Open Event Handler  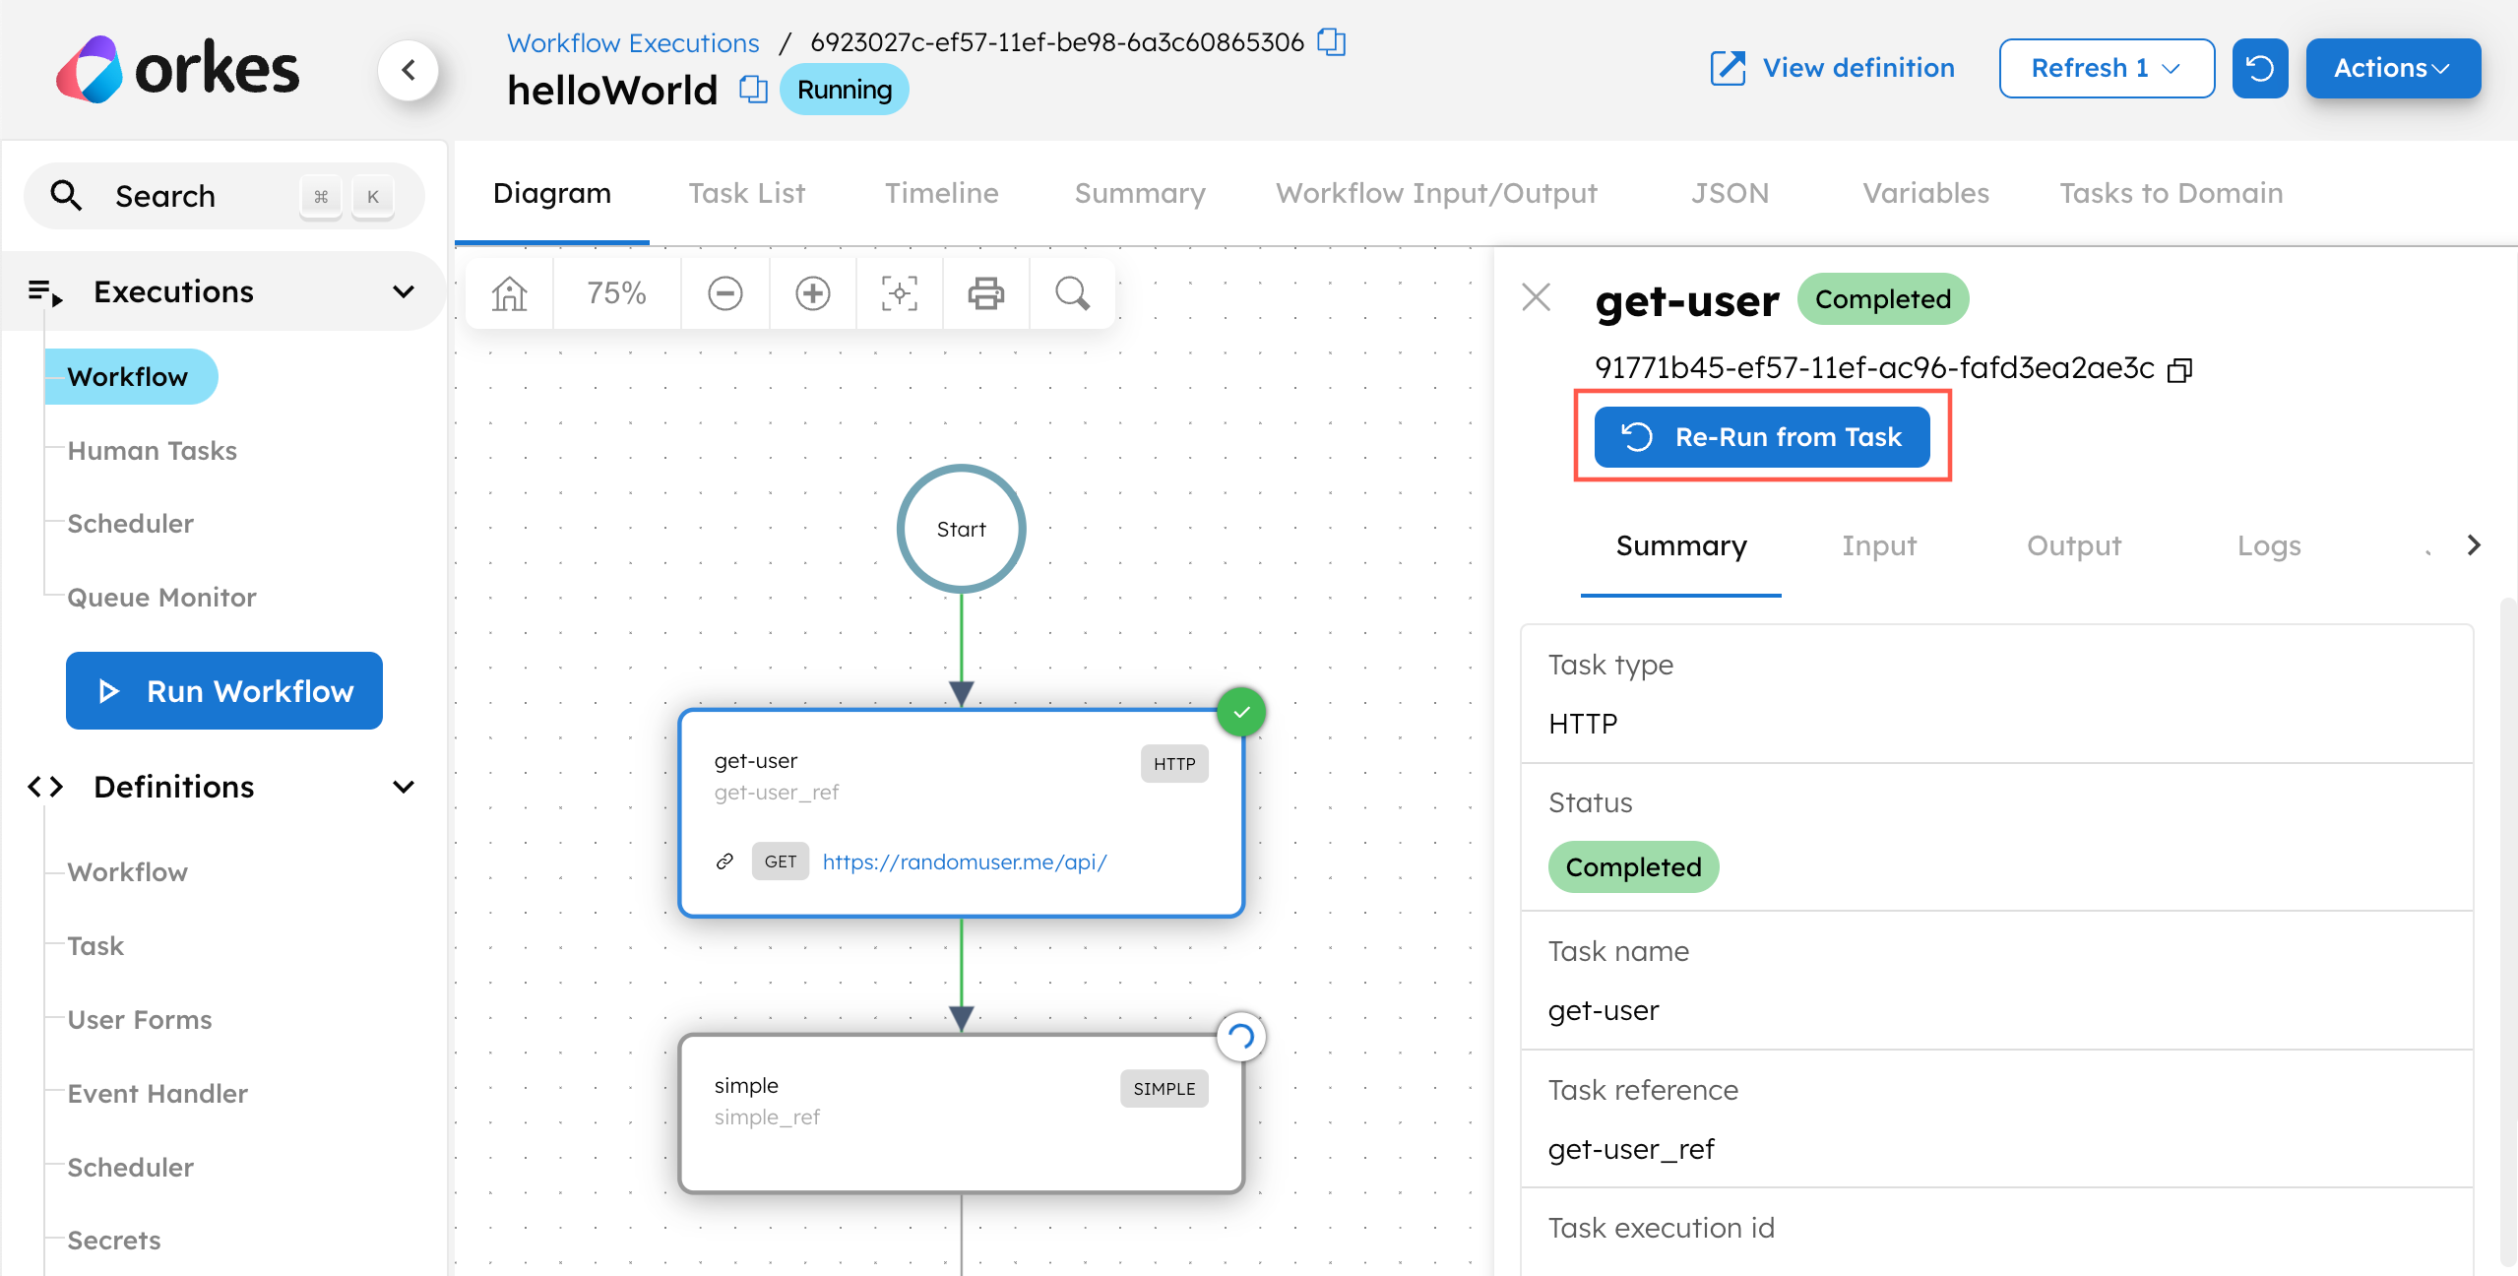pyautogui.click(x=157, y=1093)
